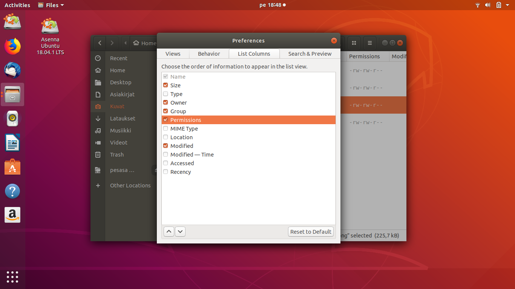Go back with the left arrow button

point(100,43)
